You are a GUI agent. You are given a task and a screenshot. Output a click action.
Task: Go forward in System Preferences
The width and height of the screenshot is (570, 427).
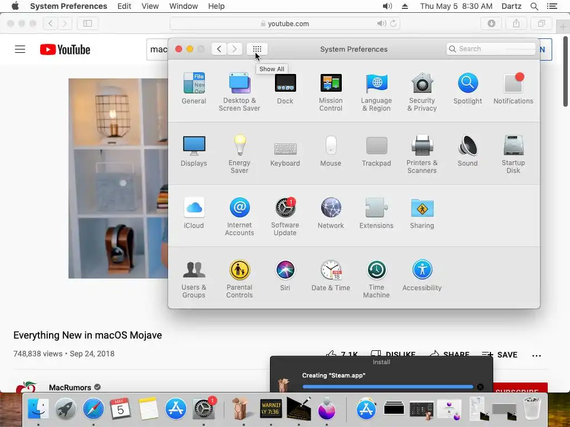234,49
